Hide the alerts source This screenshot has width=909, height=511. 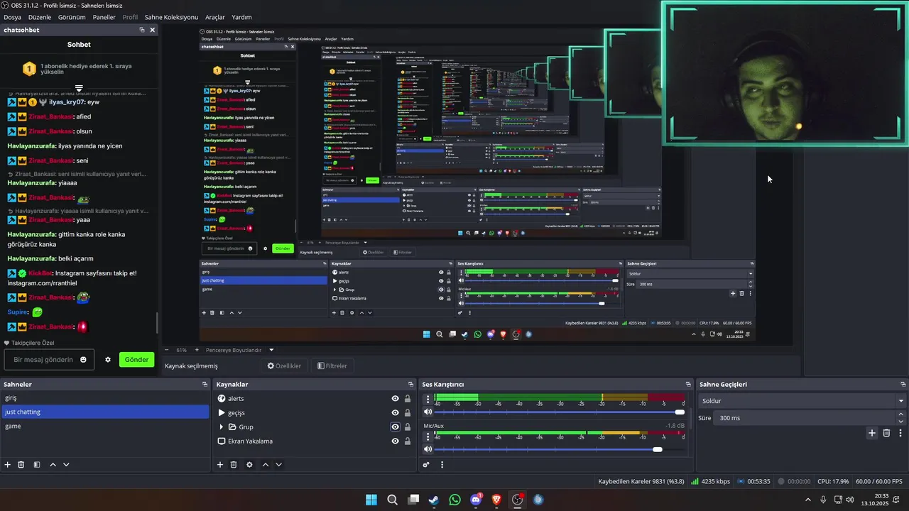click(396, 399)
